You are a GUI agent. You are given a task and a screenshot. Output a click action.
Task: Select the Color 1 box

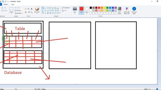point(82,10)
